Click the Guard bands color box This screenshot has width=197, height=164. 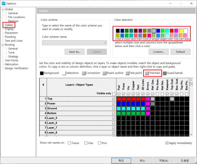tap(164, 73)
